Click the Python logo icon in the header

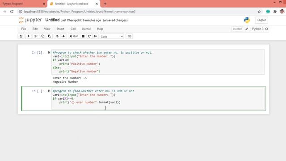247,20
